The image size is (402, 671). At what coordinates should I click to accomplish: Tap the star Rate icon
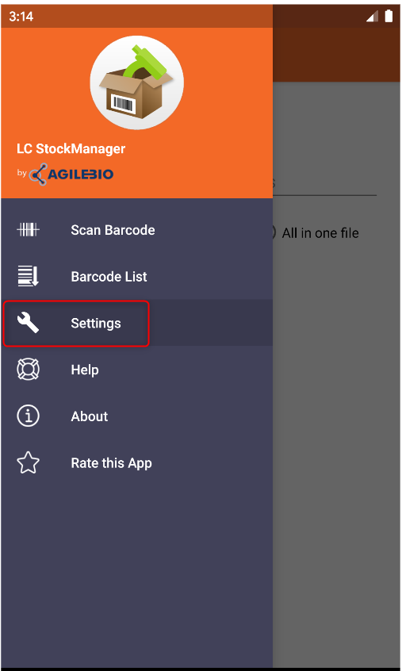[x=29, y=462]
